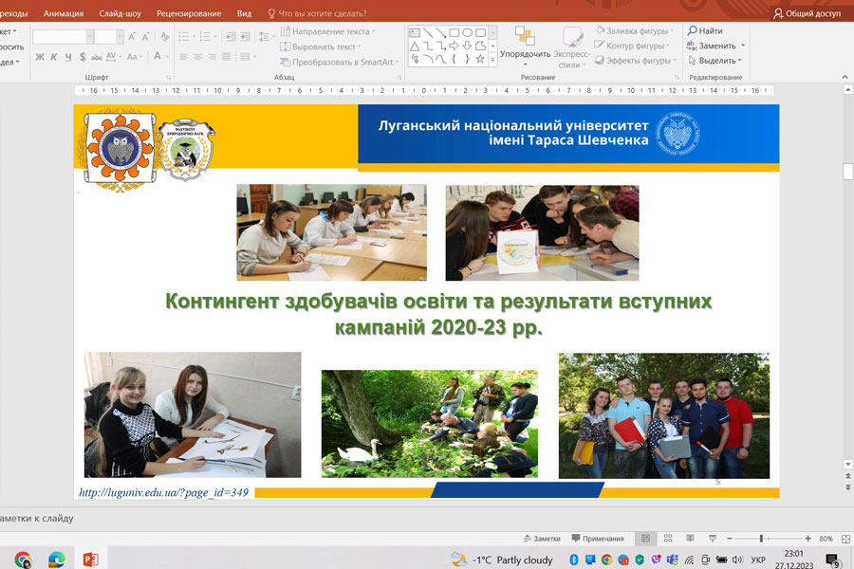Image resolution: width=854 pixels, height=569 pixels.
Task: Open the Анимация ribbon tab
Action: point(64,14)
